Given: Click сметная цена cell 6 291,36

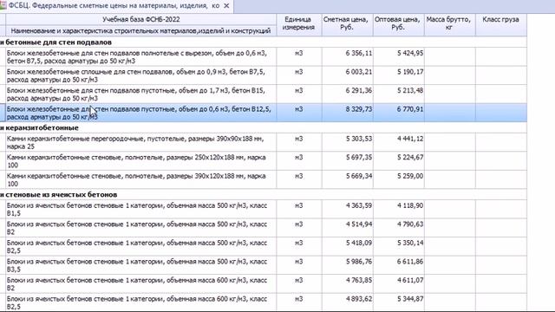Looking at the screenshot, I should [x=347, y=94].
